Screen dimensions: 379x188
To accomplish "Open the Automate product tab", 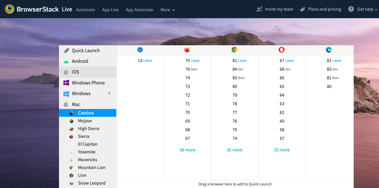I will [85, 10].
